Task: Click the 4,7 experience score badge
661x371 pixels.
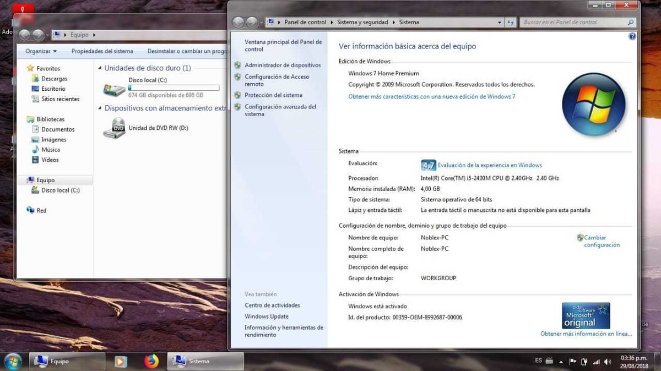Action: click(x=428, y=165)
